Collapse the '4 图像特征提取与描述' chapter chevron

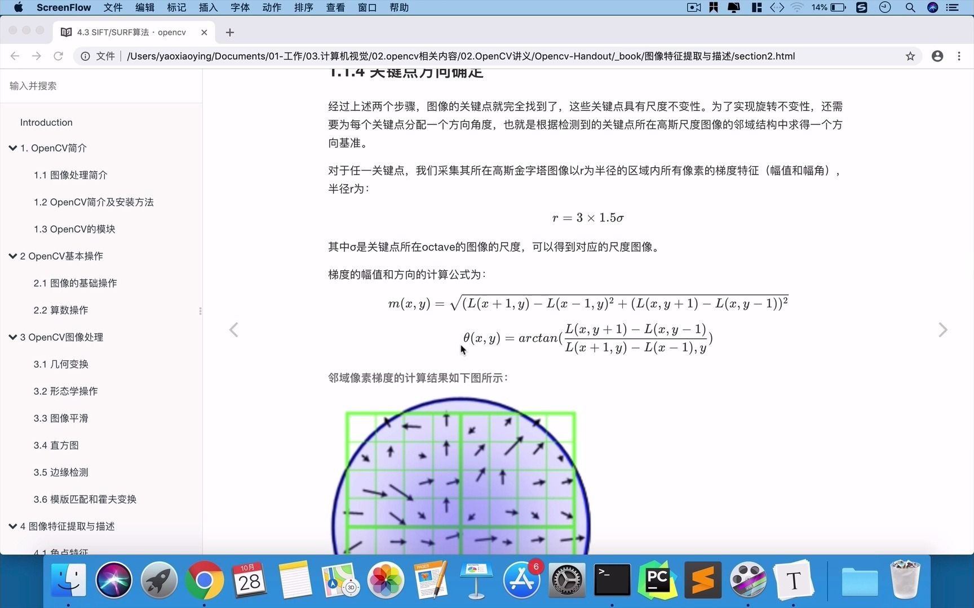[13, 526]
